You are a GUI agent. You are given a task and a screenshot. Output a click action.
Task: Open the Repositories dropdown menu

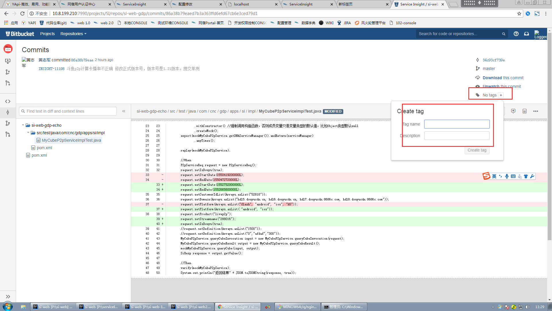point(73,34)
